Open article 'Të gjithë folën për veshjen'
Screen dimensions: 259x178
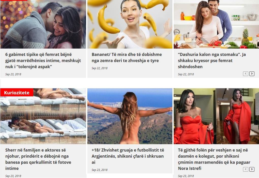[214, 159]
